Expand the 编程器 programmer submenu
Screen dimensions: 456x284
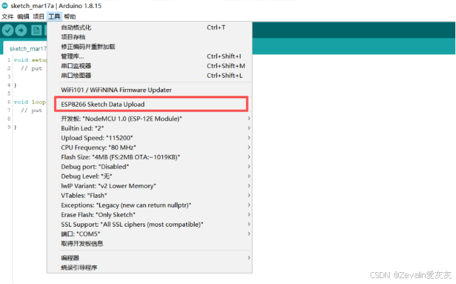[x=149, y=258]
